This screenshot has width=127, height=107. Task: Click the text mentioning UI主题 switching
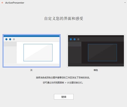(63, 83)
